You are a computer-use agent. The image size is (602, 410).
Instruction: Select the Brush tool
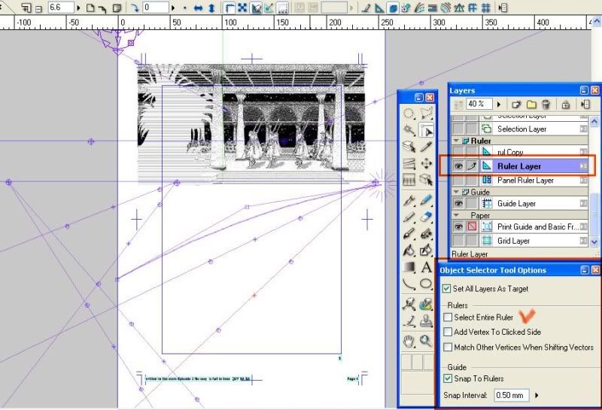pyautogui.click(x=409, y=234)
